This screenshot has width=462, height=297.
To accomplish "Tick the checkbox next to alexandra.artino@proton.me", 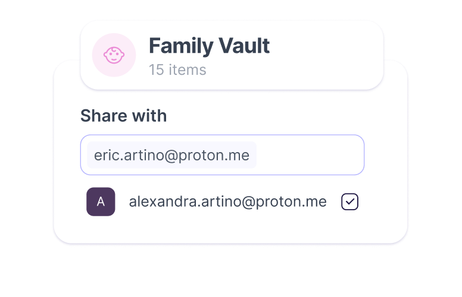I will click(349, 202).
